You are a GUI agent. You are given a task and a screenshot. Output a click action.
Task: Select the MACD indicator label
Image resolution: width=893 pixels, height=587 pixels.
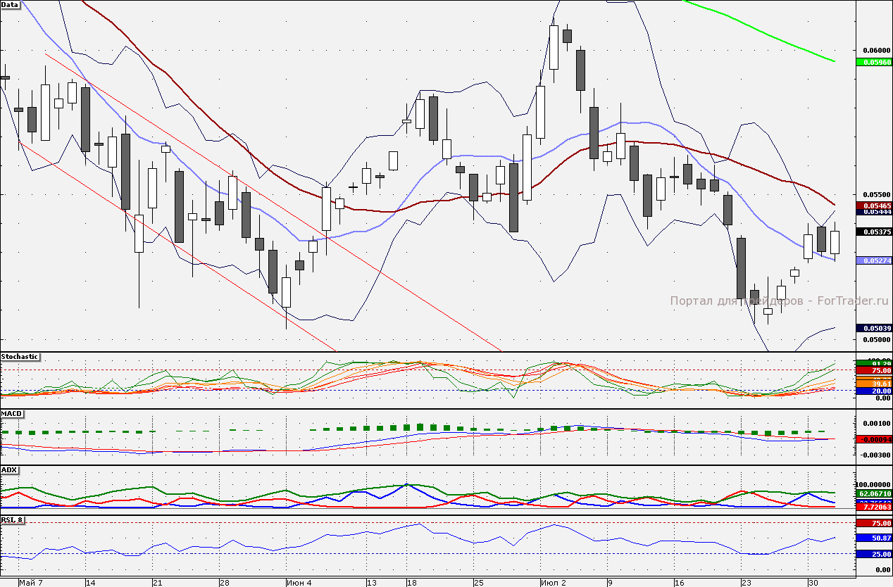coord(11,413)
